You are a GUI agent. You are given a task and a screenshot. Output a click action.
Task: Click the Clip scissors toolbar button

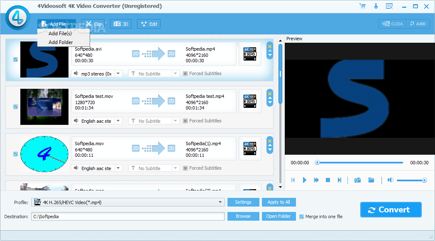[93, 24]
